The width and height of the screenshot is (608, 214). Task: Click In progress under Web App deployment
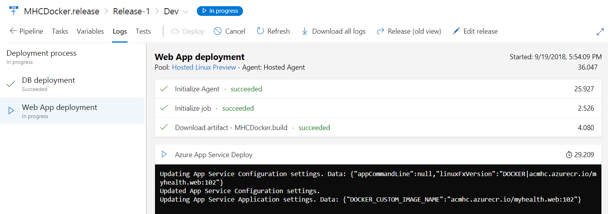[x=35, y=116]
